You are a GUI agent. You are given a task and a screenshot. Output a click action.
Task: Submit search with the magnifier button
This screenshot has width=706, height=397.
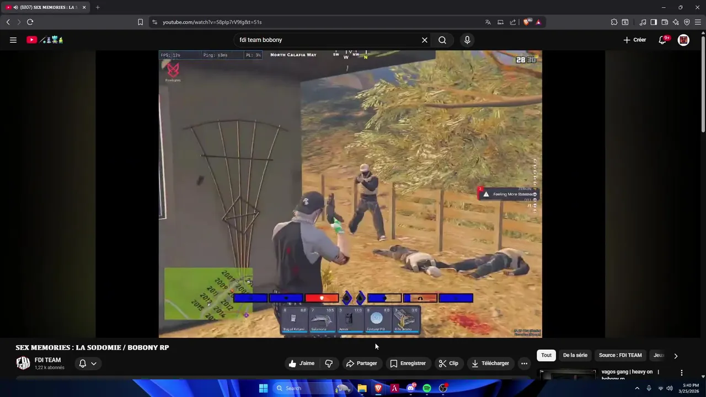pyautogui.click(x=442, y=40)
